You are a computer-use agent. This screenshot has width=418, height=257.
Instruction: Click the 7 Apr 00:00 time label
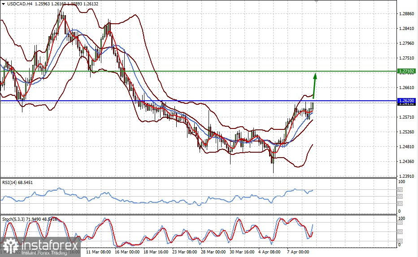point(298,252)
